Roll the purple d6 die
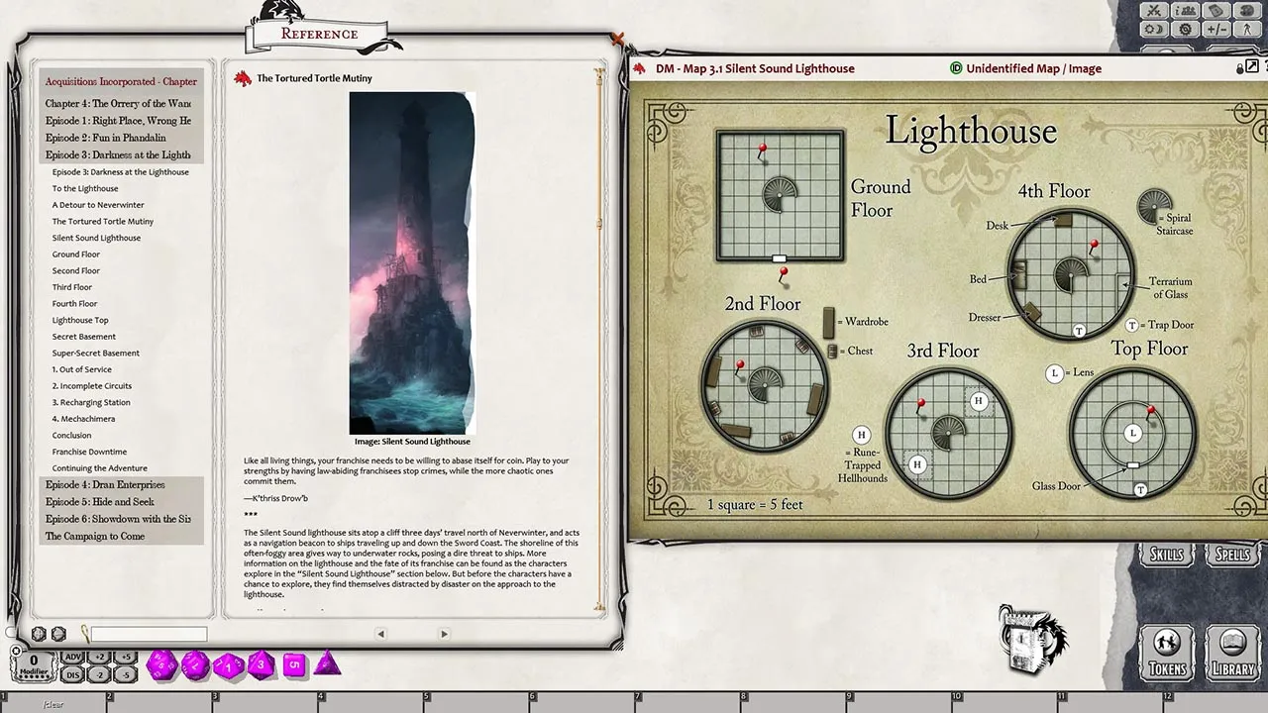The width and height of the screenshot is (1268, 713). click(x=294, y=664)
